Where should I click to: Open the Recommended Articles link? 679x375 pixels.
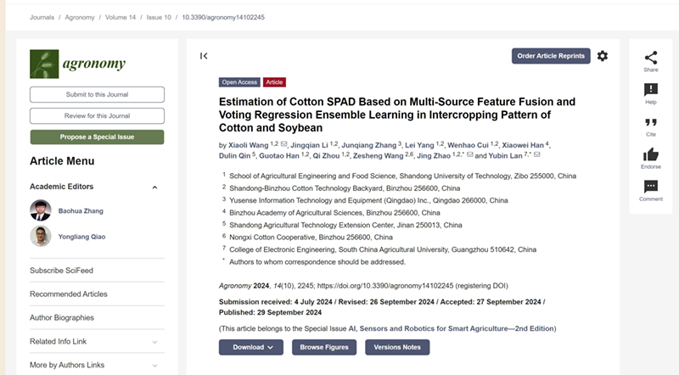click(69, 294)
